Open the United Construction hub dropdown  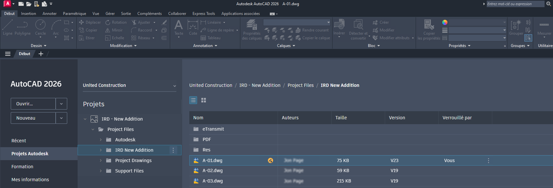(x=130, y=85)
